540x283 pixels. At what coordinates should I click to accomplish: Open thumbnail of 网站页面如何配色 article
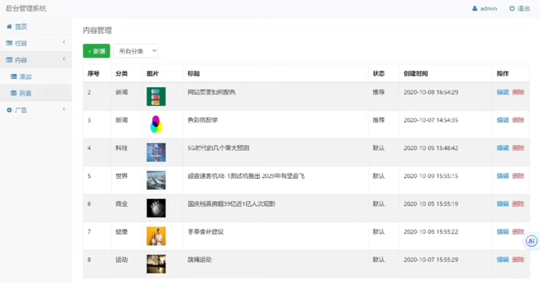156,97
